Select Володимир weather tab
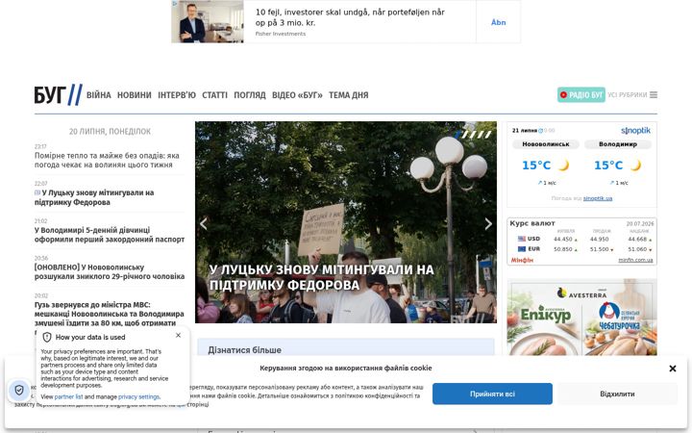Image resolution: width=692 pixels, height=433 pixels. (618, 144)
